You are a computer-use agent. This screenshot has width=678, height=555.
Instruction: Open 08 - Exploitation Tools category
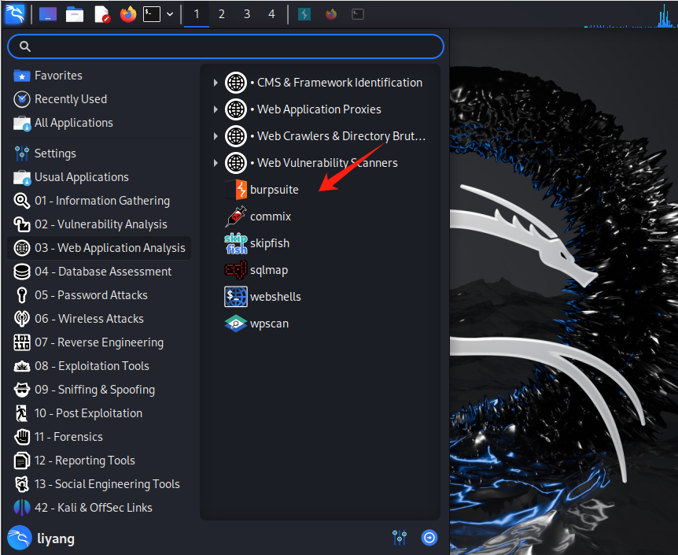(x=99, y=366)
